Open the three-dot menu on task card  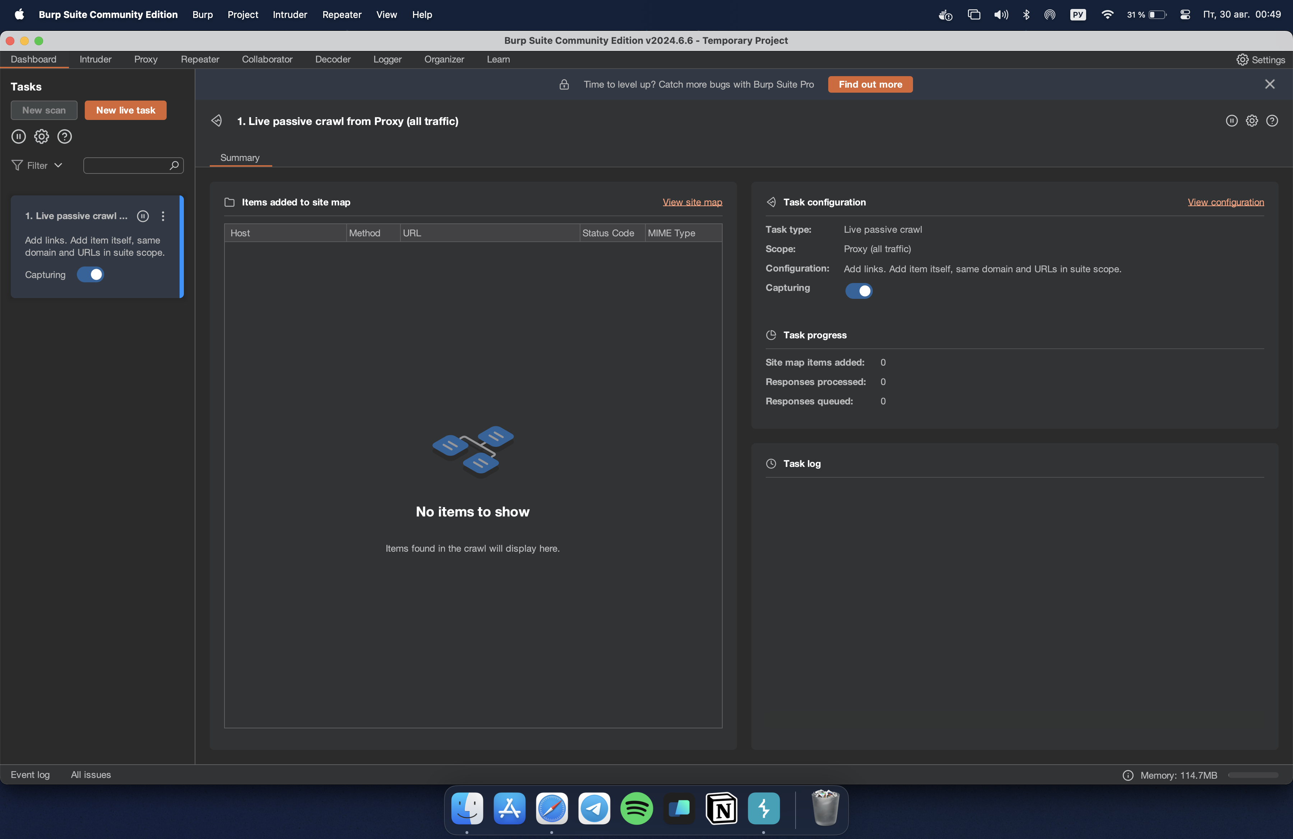click(x=163, y=216)
